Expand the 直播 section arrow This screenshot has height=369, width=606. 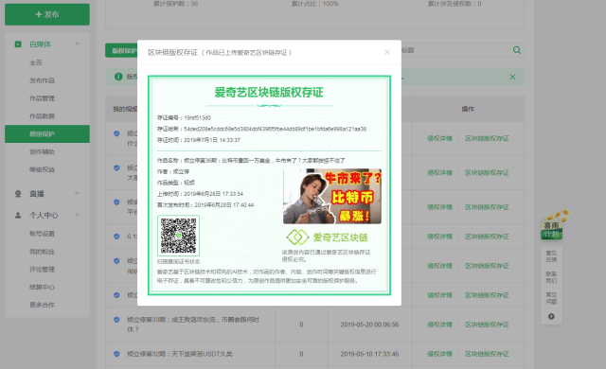(77, 193)
